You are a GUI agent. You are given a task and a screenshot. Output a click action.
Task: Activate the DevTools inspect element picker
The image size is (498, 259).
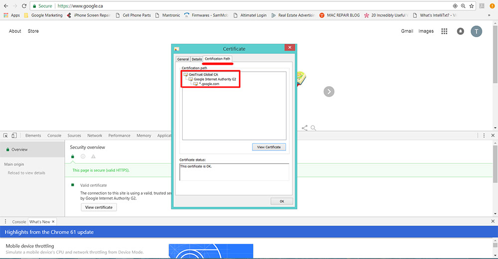coord(5,135)
